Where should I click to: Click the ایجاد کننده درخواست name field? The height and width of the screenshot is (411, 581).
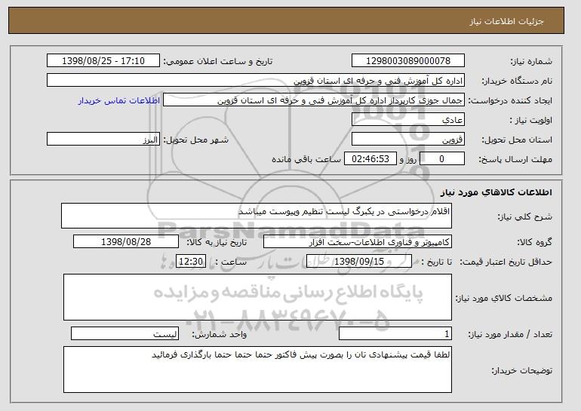(x=314, y=100)
